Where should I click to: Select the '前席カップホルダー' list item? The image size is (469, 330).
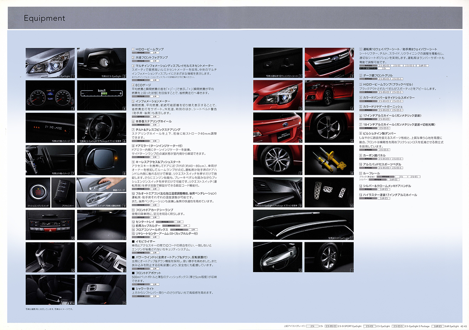tap(148, 226)
